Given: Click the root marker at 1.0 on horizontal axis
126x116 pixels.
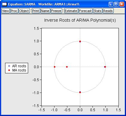Looking at the screenshot, I should (105, 67).
